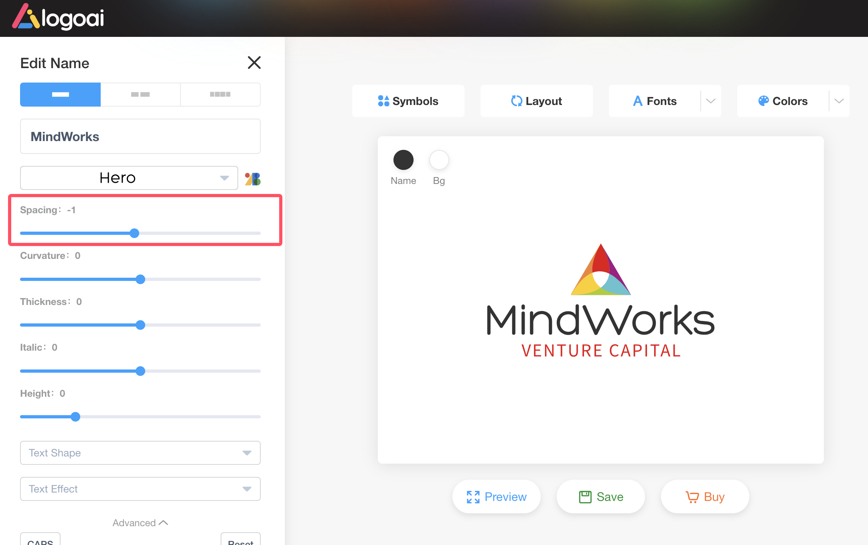Click the MindWorks name text field

pyautogui.click(x=140, y=137)
